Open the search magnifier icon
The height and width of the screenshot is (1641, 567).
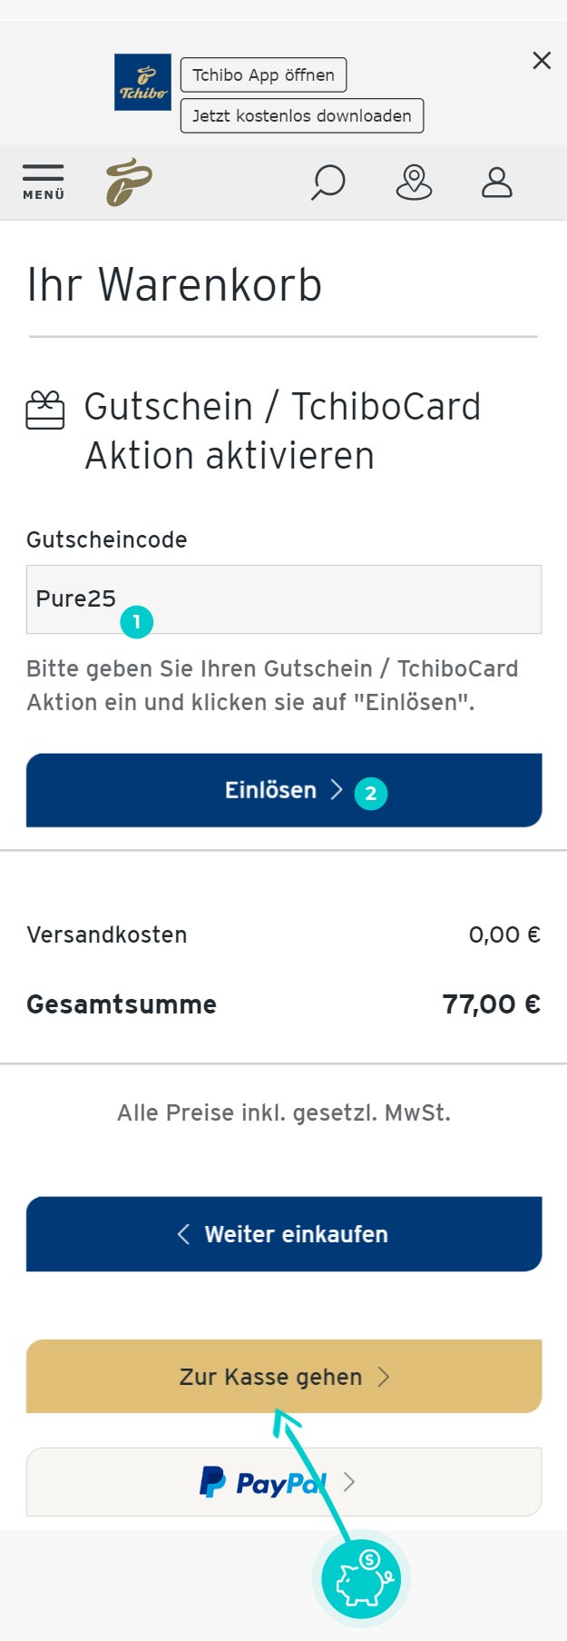(327, 182)
